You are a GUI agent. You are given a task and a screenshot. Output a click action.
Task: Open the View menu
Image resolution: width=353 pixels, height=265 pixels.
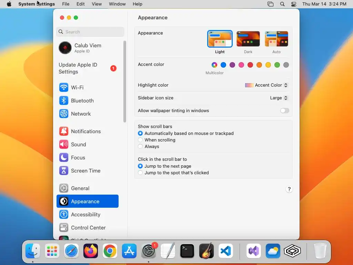pyautogui.click(x=97, y=4)
